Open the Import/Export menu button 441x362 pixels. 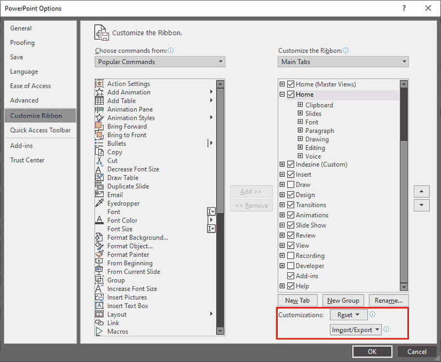pyautogui.click(x=356, y=329)
